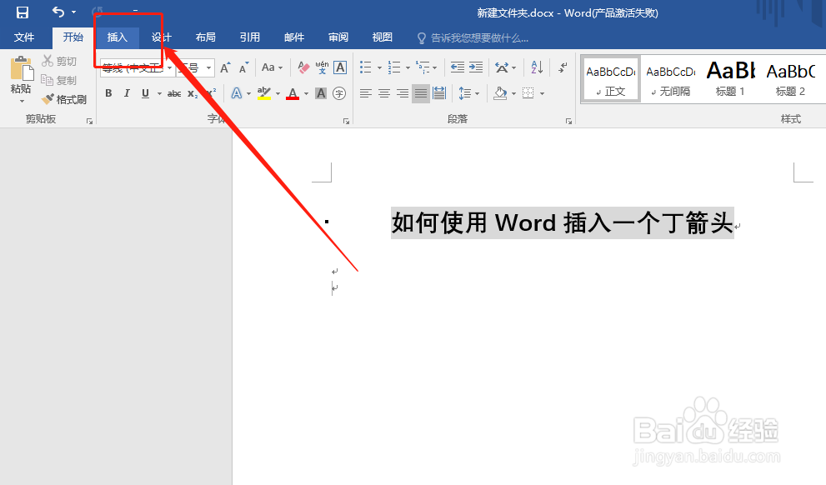Apply yellow text highlight color

[264, 93]
